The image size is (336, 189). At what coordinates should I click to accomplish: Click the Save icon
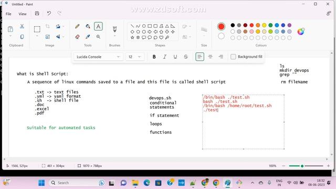(37, 14)
